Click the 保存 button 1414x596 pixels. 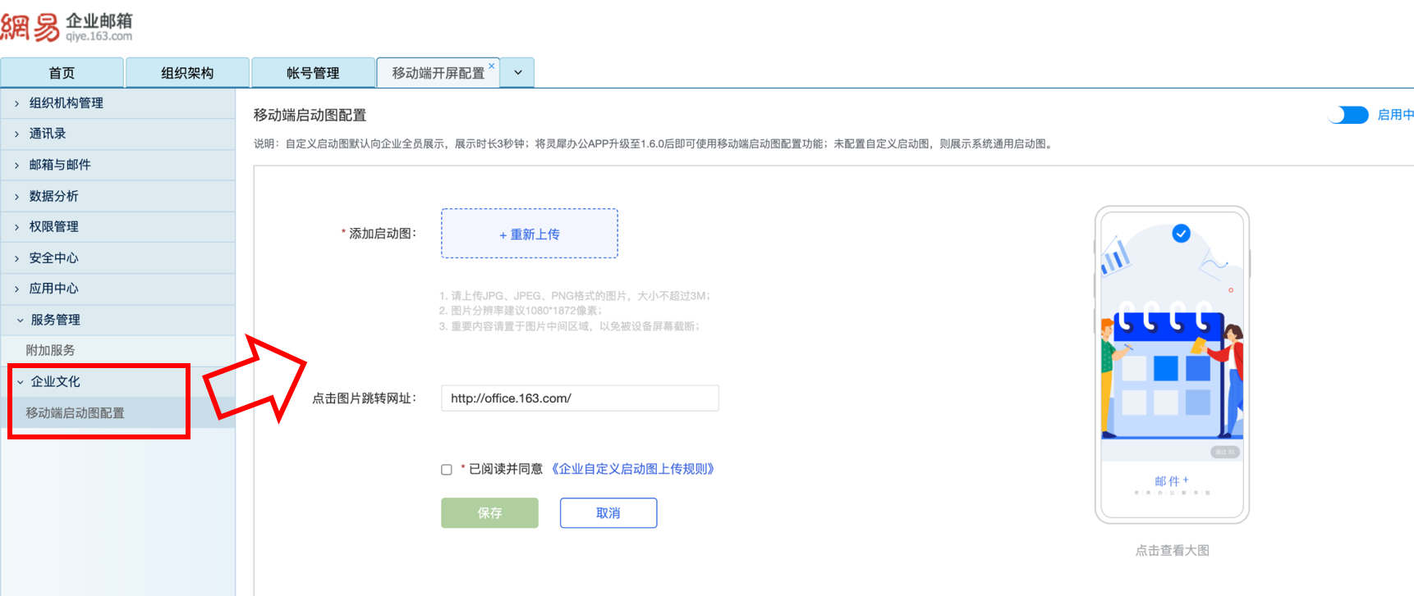click(489, 513)
